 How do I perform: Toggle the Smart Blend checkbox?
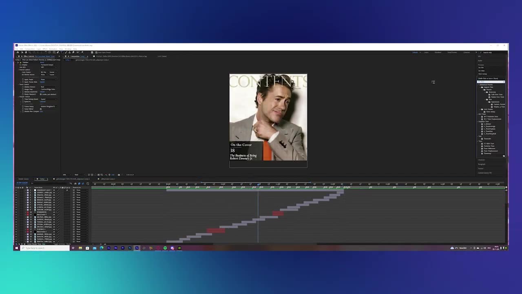pos(41,109)
